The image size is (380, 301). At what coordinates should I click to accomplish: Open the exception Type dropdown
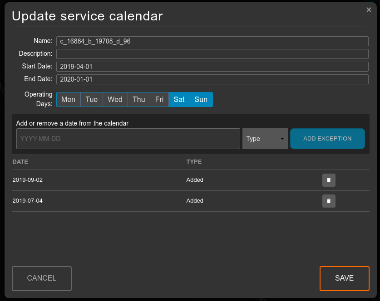click(x=265, y=139)
